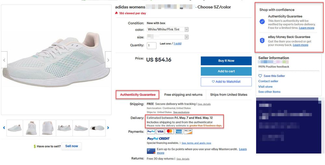Click the heart icon beside Save this Seller
This screenshot has height=165, width=325.
pos(260,76)
